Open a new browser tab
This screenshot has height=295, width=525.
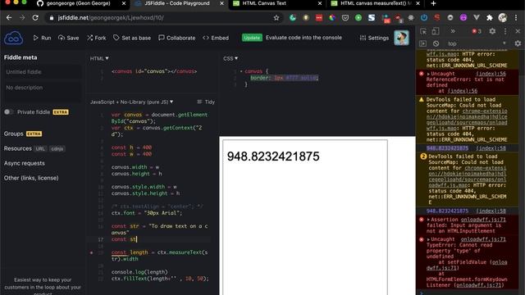pos(433,3)
